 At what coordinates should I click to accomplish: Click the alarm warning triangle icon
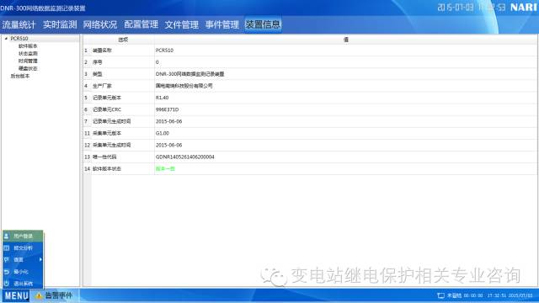point(39,295)
